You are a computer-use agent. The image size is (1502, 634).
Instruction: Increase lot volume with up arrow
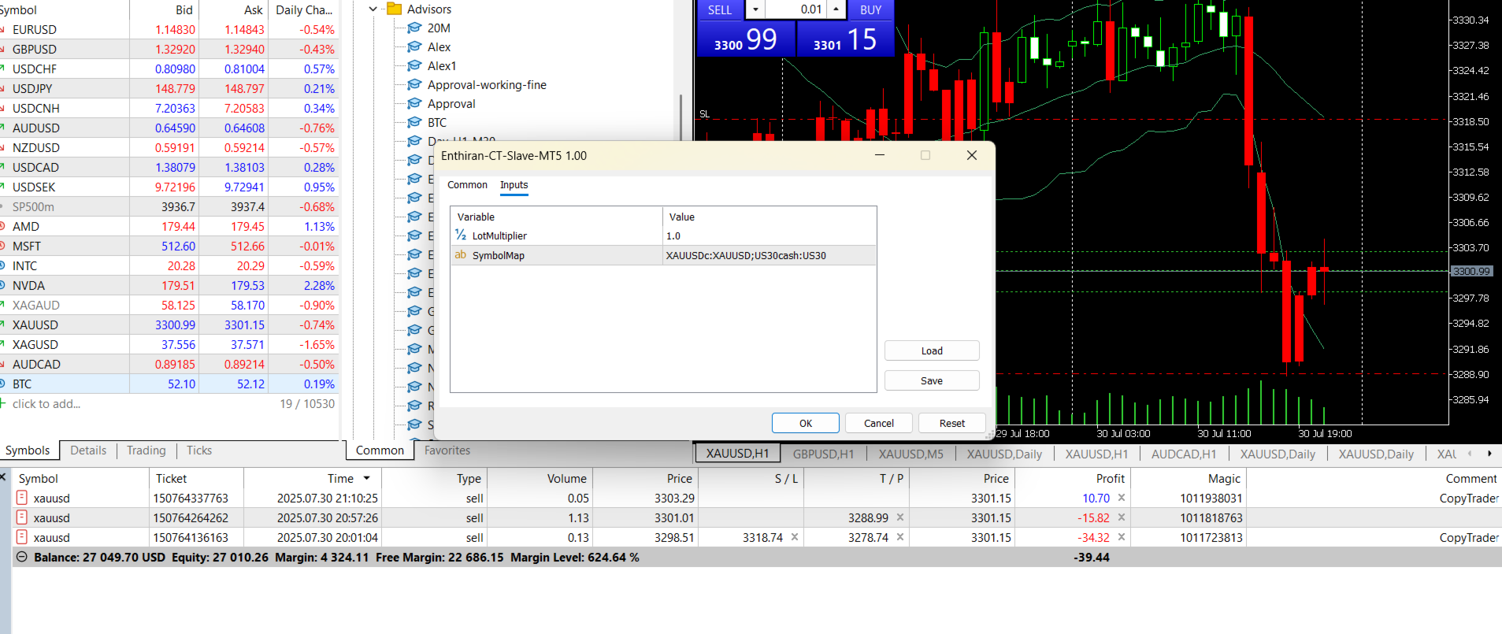coord(836,9)
